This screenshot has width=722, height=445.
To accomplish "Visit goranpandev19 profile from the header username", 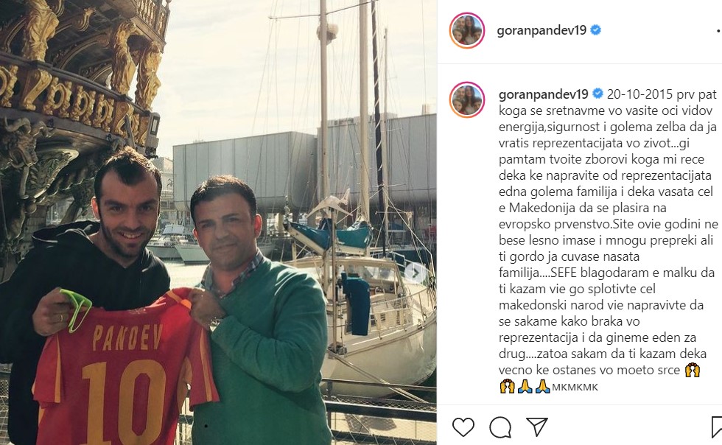I will 541,30.
